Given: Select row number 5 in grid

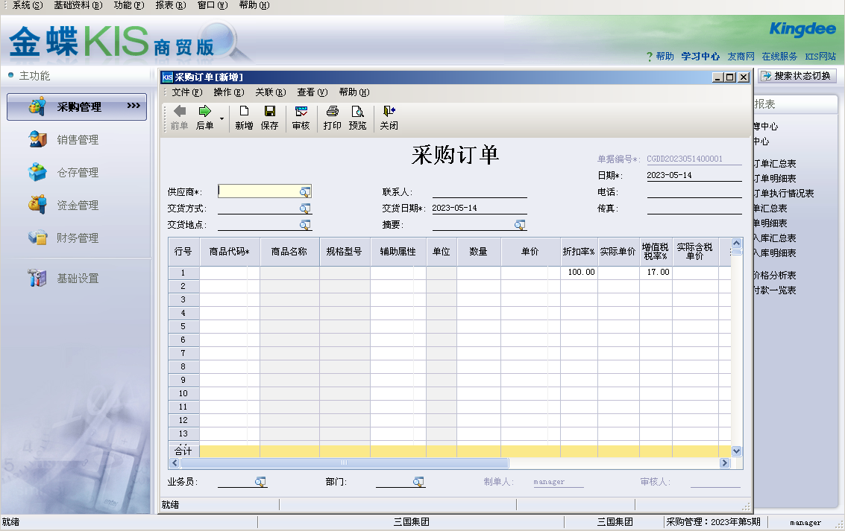Looking at the screenshot, I should 183,326.
